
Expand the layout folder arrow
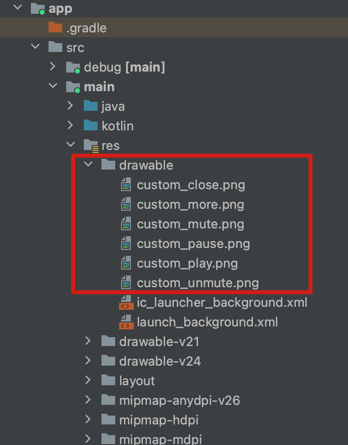pos(89,380)
